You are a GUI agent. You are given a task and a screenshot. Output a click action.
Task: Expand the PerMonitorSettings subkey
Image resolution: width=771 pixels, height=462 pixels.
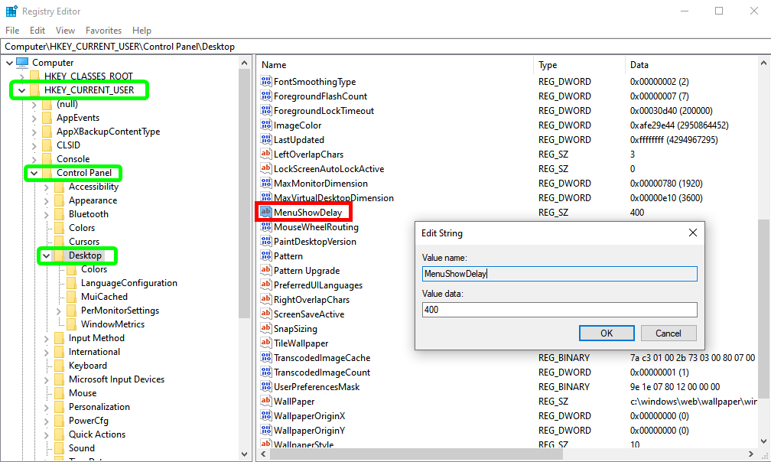click(x=59, y=311)
